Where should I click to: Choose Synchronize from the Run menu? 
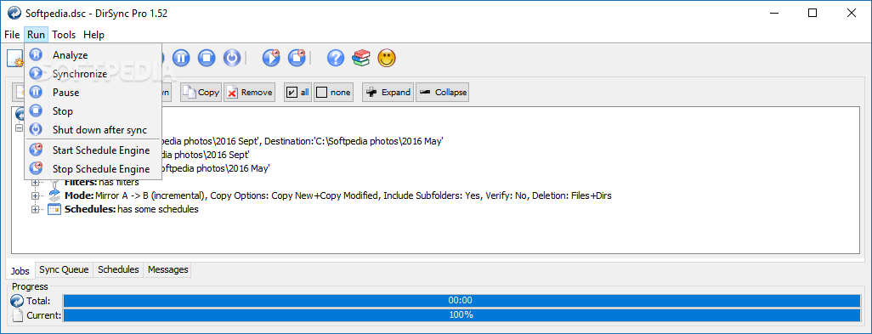click(x=93, y=74)
